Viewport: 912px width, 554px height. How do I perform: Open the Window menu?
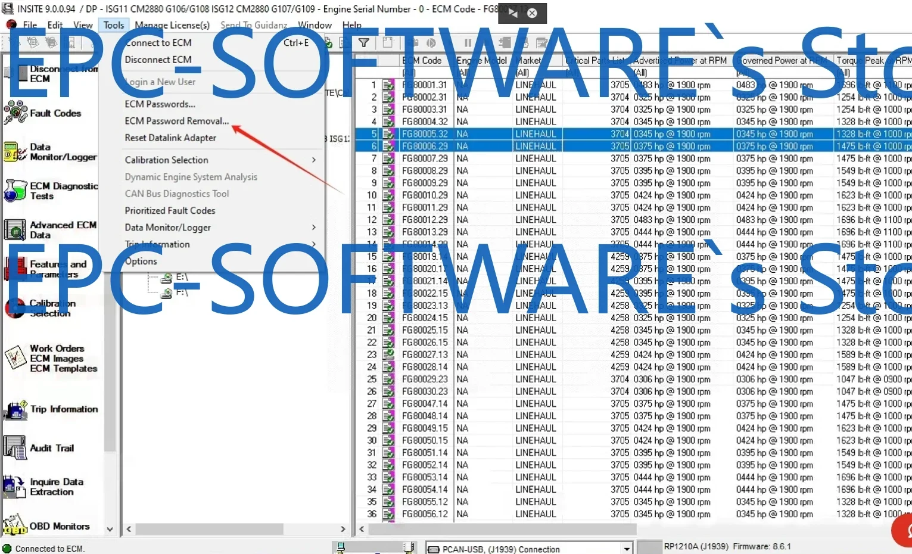315,25
